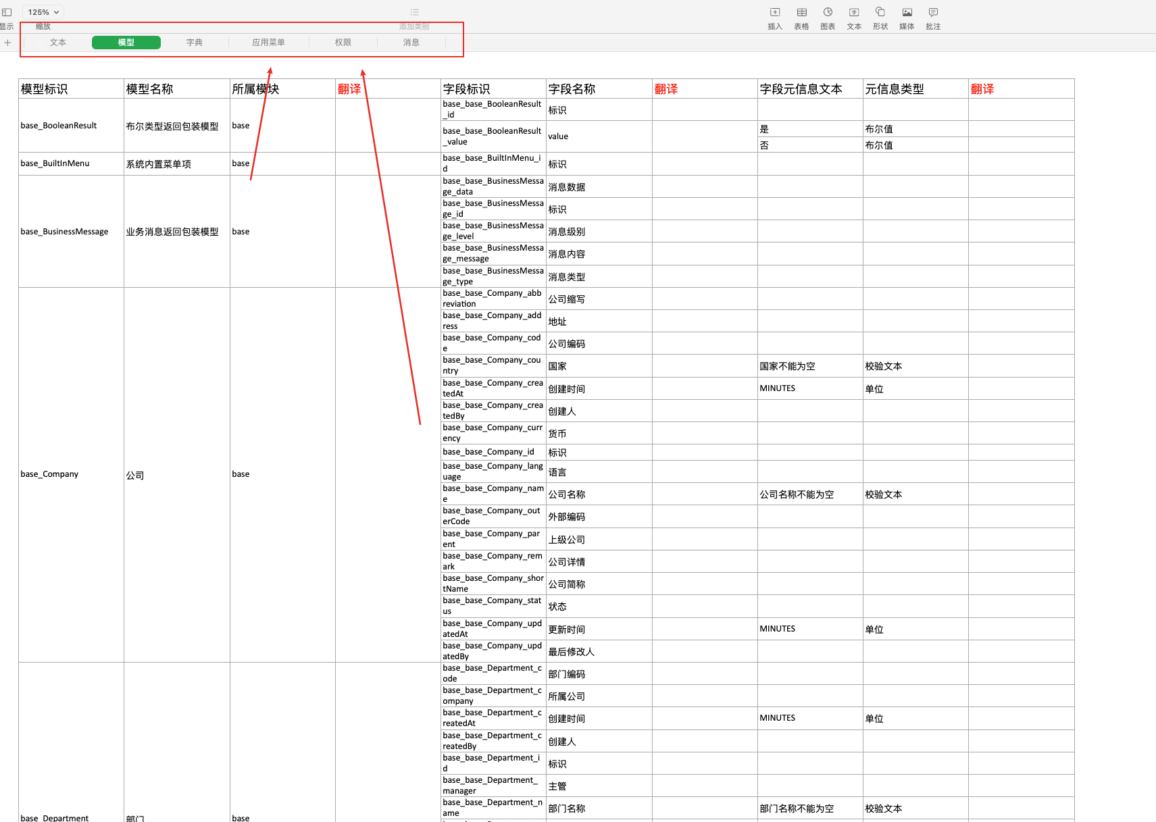Click the base_base_BooleanResult_value cell
Image resolution: width=1156 pixels, height=822 pixels.
click(494, 136)
